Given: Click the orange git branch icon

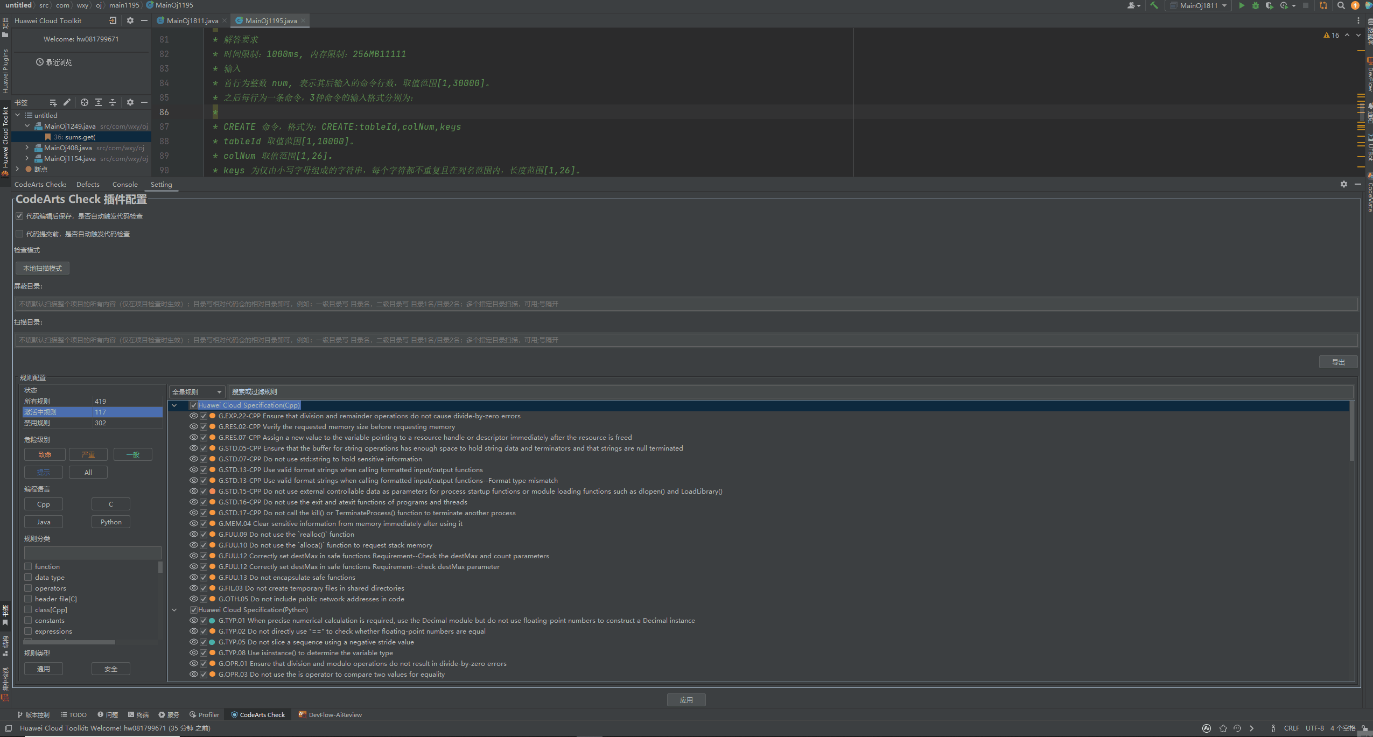Looking at the screenshot, I should 1323,5.
